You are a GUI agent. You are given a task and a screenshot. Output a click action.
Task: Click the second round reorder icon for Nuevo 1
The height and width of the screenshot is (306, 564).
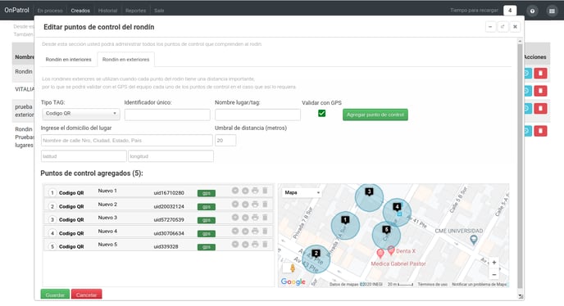[x=245, y=191]
